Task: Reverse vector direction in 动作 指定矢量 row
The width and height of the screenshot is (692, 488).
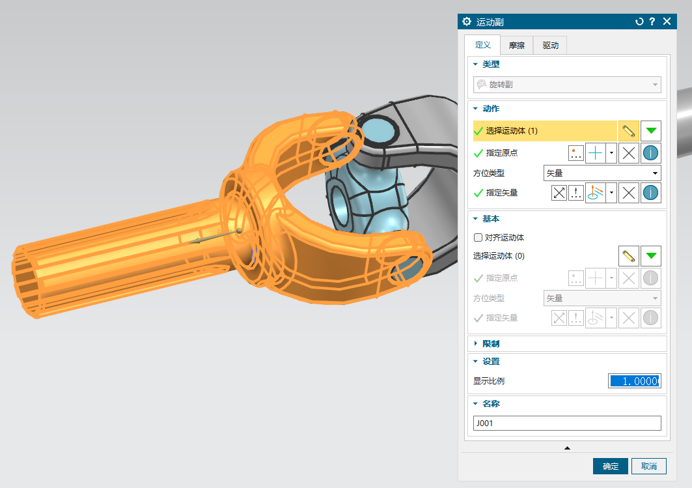Action: [559, 193]
